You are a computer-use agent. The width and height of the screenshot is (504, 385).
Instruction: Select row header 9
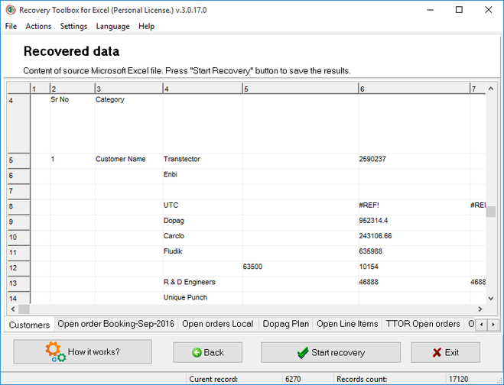tap(18, 222)
